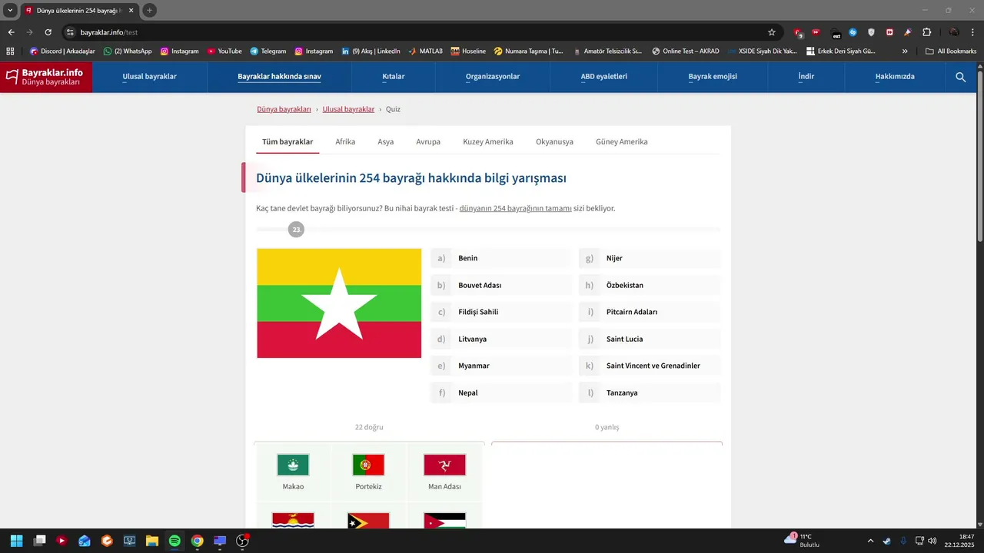The height and width of the screenshot is (553, 984).
Task: Click the site info icon in address bar
Action: 70,32
